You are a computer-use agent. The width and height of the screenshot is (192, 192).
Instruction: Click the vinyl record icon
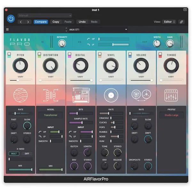click(x=111, y=95)
